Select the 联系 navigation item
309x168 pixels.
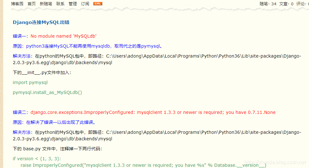60,4
